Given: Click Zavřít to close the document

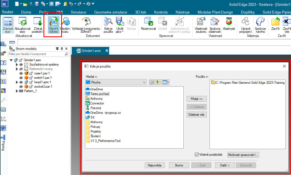Looking at the screenshot, I should [275, 24].
